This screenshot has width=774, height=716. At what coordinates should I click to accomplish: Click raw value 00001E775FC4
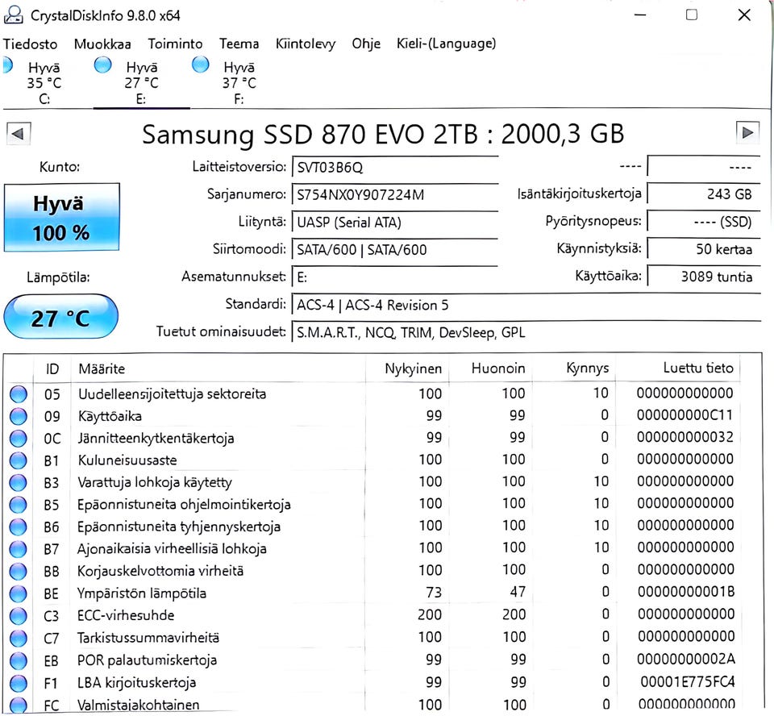pos(688,682)
